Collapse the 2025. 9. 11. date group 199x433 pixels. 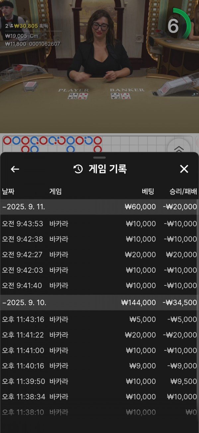[x=99, y=207]
